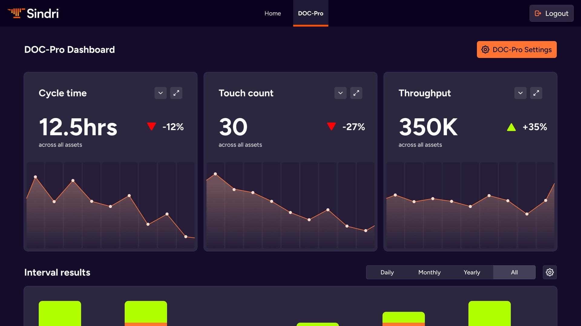Click the Sindri logo
Viewport: 581px width, 326px height.
[33, 13]
